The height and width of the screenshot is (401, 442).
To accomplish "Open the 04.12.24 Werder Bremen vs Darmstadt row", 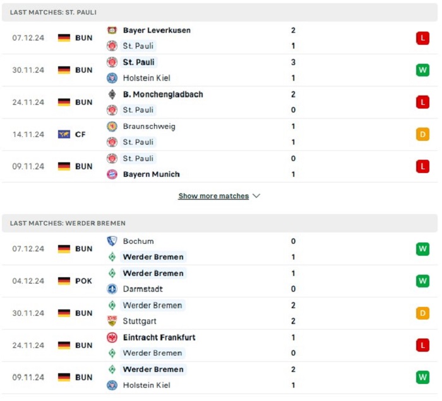I will pyautogui.click(x=220, y=281).
